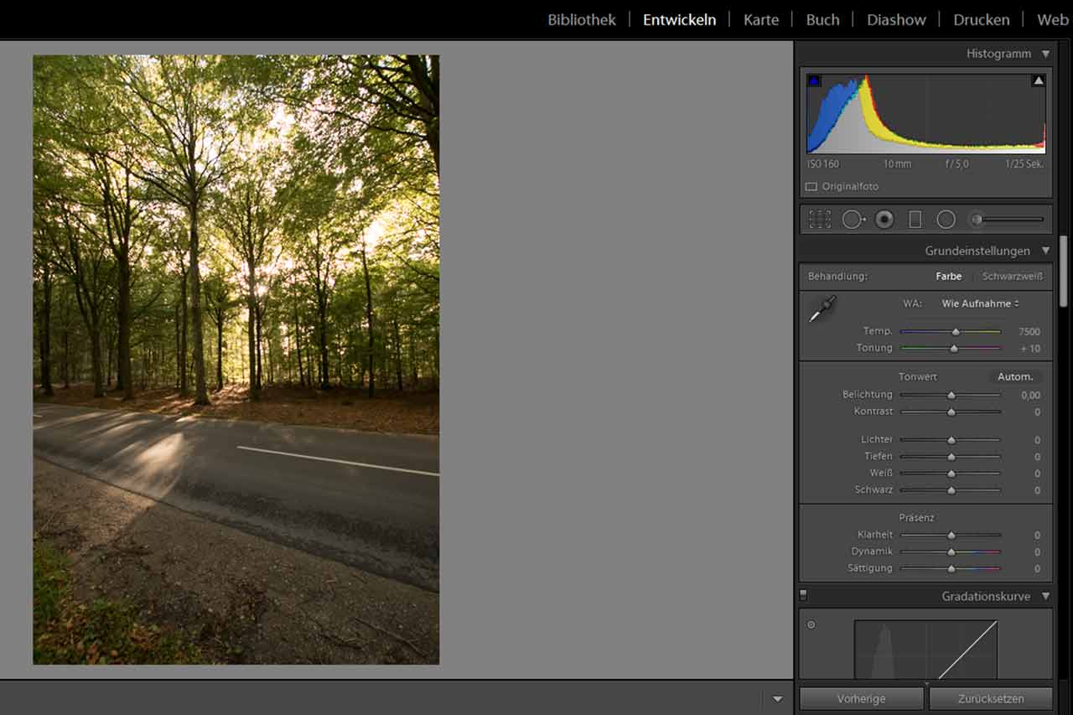Click the tone curve target adjustment icon
This screenshot has height=715, width=1073.
coord(811,625)
